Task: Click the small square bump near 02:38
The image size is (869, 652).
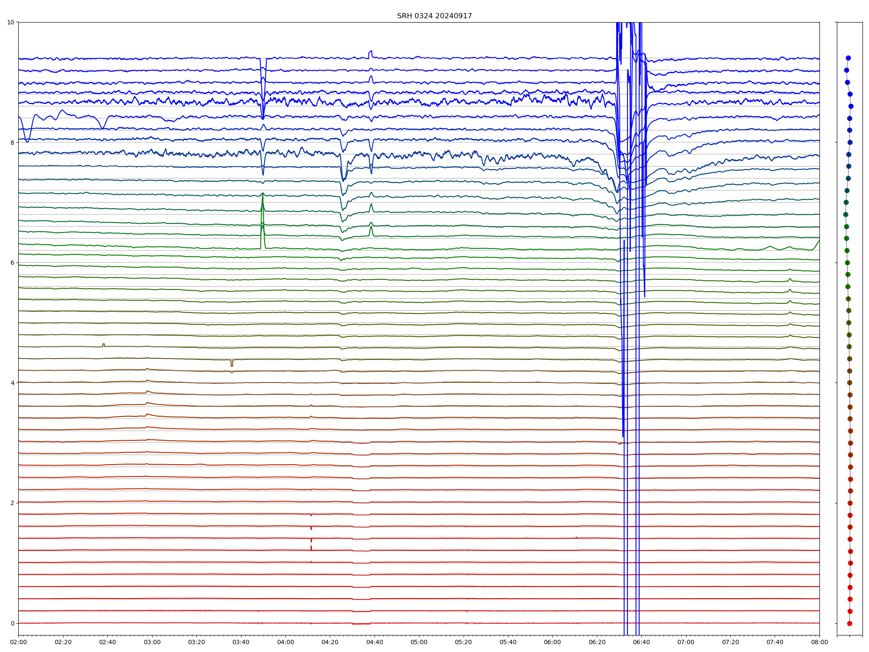Action: click(103, 345)
